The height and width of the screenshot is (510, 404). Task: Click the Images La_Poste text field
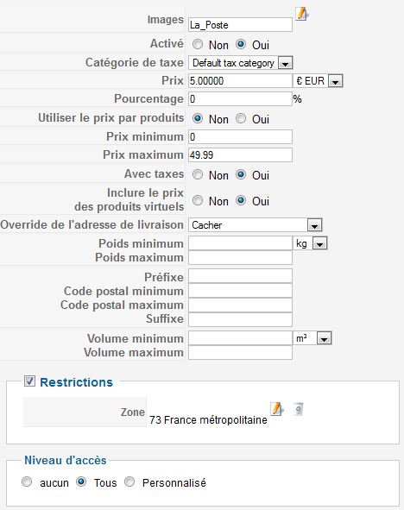[240, 25]
